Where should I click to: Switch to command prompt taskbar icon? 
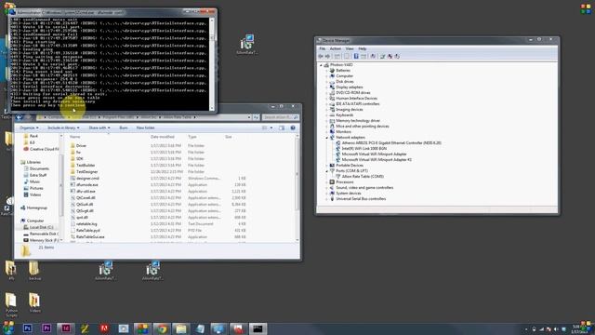point(258,328)
